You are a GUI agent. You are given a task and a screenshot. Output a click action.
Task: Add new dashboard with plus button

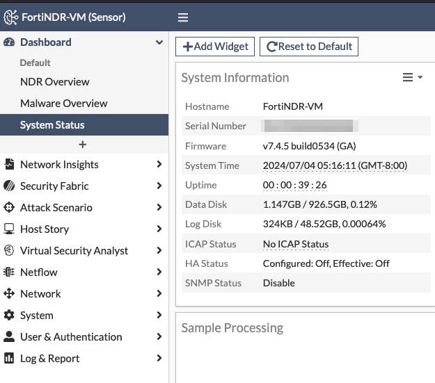click(83, 145)
